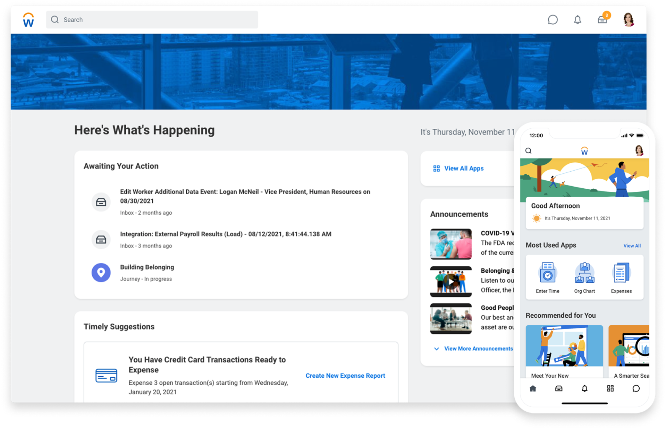Open notifications via the bell icon
Viewport: 666px width, 429px height.
(578, 20)
